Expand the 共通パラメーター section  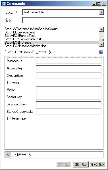coord(8,155)
